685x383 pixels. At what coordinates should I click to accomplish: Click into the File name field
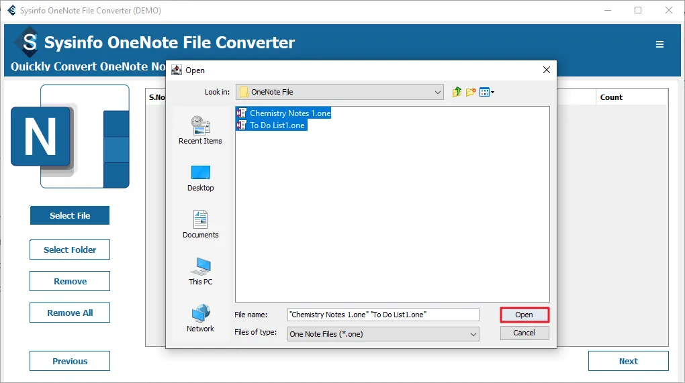click(x=383, y=315)
